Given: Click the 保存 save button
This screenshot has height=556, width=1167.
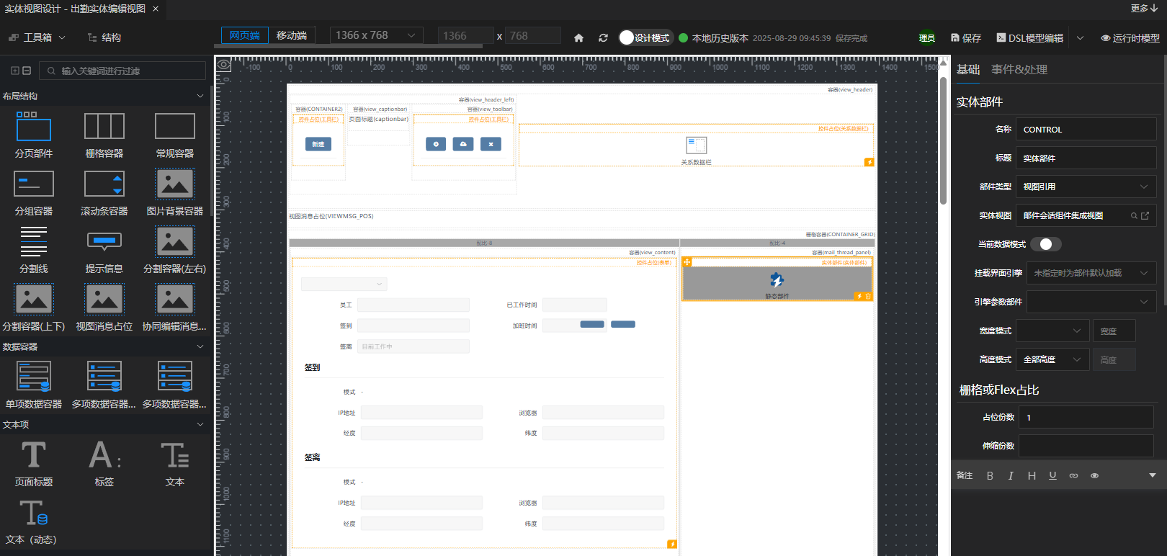Looking at the screenshot, I should [x=965, y=38].
